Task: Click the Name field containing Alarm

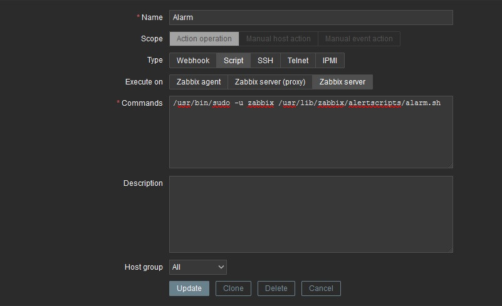Action: [x=311, y=18]
